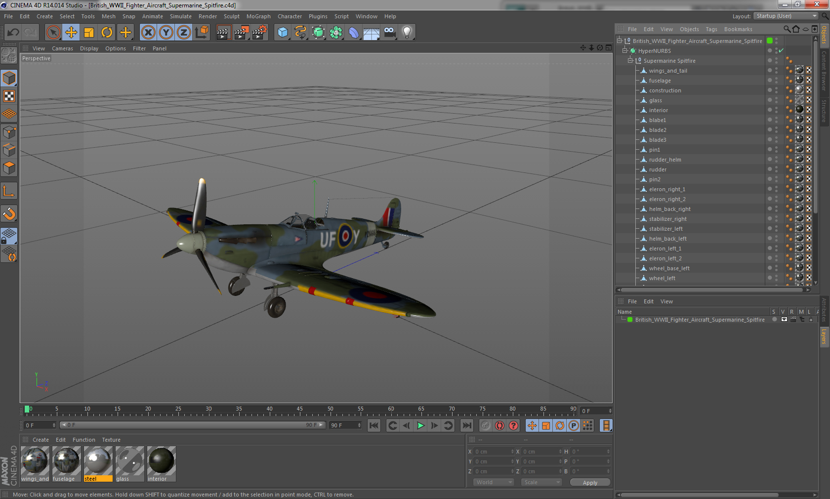Switch to Model mode in left sidebar
This screenshot has width=830, height=499.
[x=9, y=78]
